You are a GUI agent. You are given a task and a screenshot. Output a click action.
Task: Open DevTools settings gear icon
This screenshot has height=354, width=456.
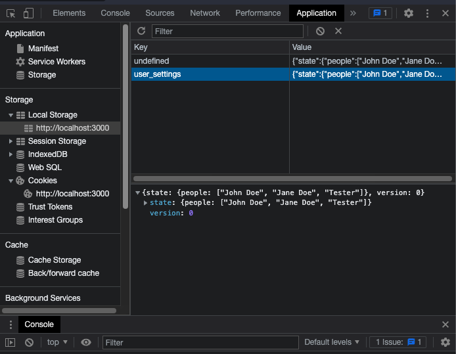click(x=408, y=13)
